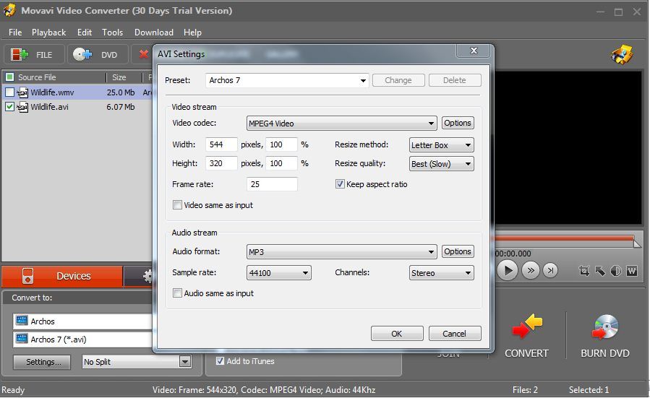Click the add DVD disc icon

82,54
